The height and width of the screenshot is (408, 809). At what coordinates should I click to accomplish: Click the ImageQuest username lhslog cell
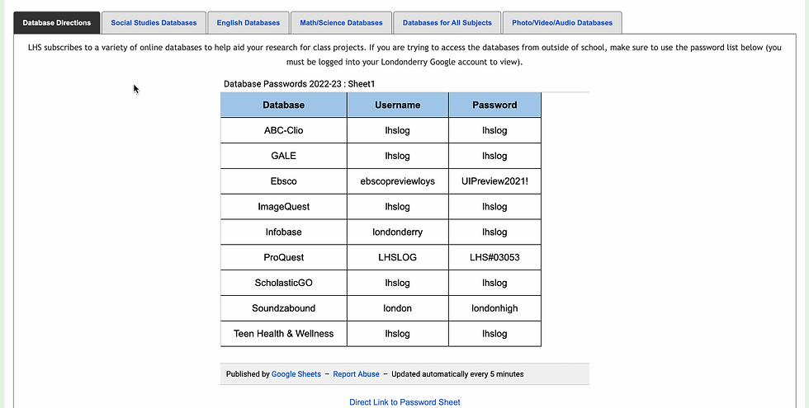(398, 207)
